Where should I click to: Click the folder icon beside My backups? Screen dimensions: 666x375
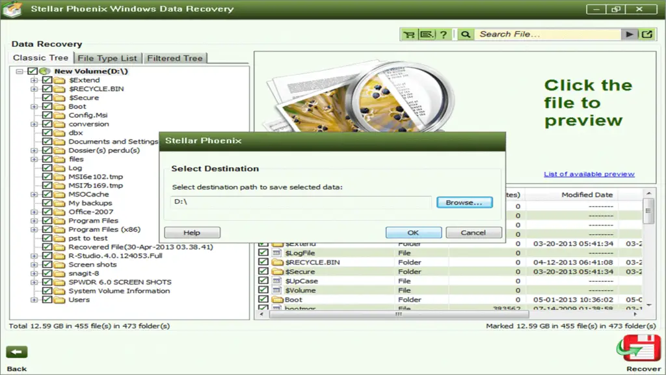pyautogui.click(x=59, y=203)
